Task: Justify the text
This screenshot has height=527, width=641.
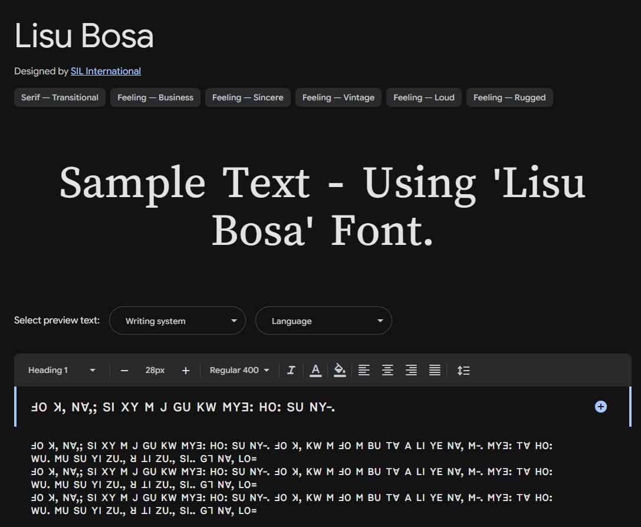Action: pos(435,370)
